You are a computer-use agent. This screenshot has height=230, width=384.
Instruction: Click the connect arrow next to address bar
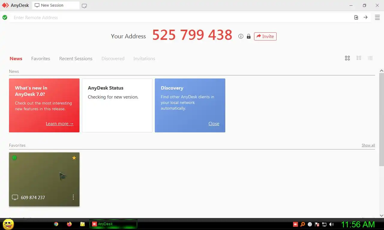pyautogui.click(x=365, y=17)
